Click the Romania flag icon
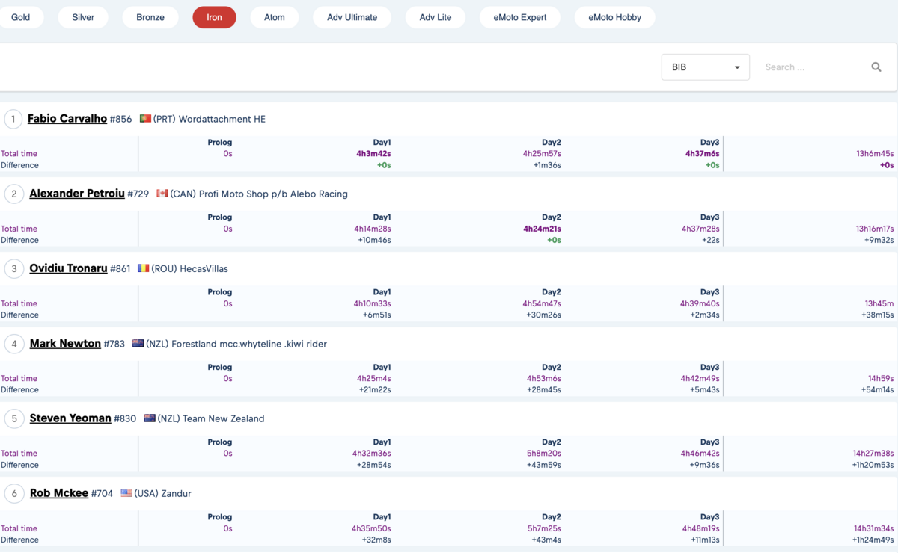Image resolution: width=898 pixels, height=553 pixels. pyautogui.click(x=144, y=268)
